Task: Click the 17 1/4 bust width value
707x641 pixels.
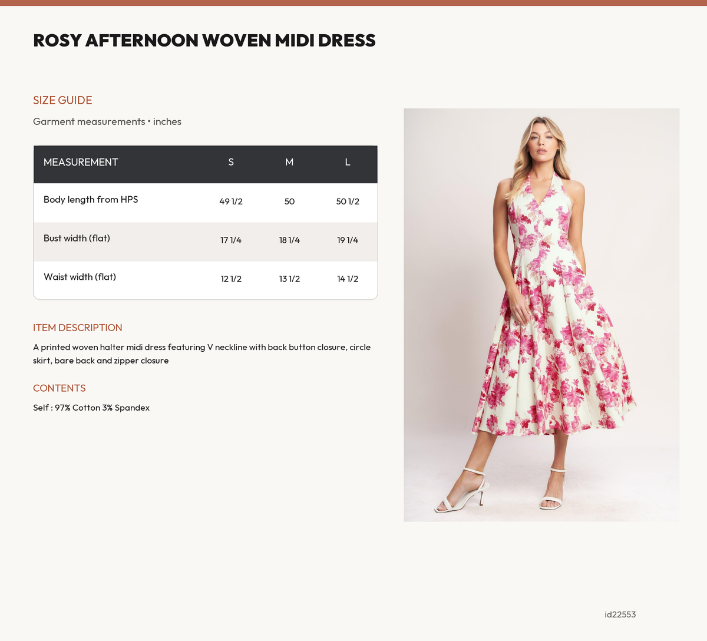Action: click(231, 240)
